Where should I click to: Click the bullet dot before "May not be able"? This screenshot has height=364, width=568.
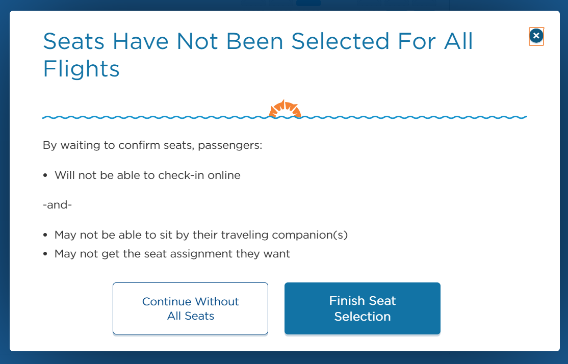pos(46,236)
